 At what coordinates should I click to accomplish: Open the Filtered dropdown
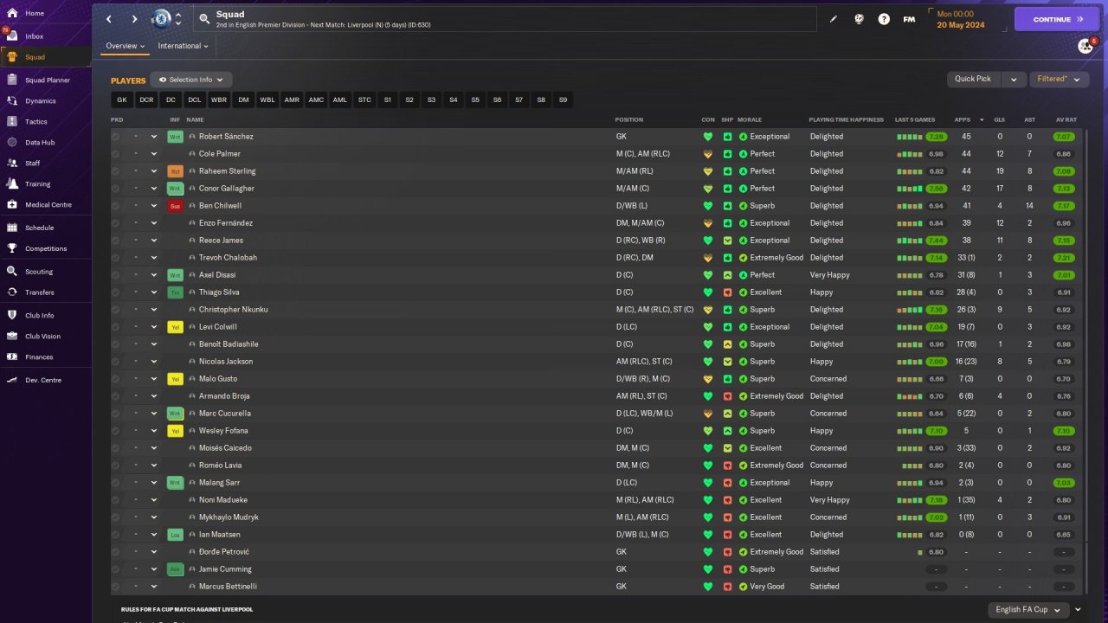coord(1058,79)
